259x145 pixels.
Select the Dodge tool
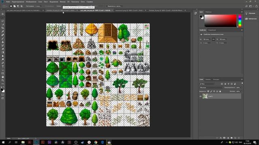(x=3, y=59)
